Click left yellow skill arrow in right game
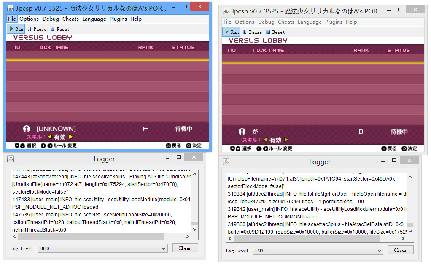The width and height of the screenshot is (431, 267). [265, 140]
